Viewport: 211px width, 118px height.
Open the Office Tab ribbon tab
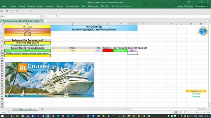coord(105,6)
